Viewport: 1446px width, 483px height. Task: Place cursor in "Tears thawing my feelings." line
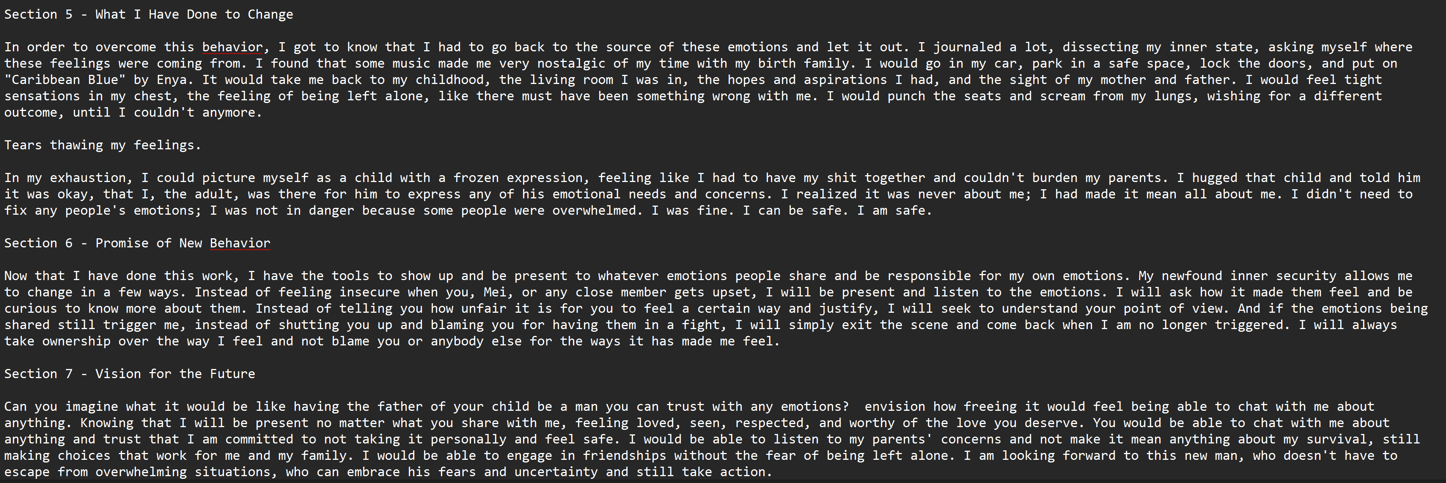tap(102, 145)
